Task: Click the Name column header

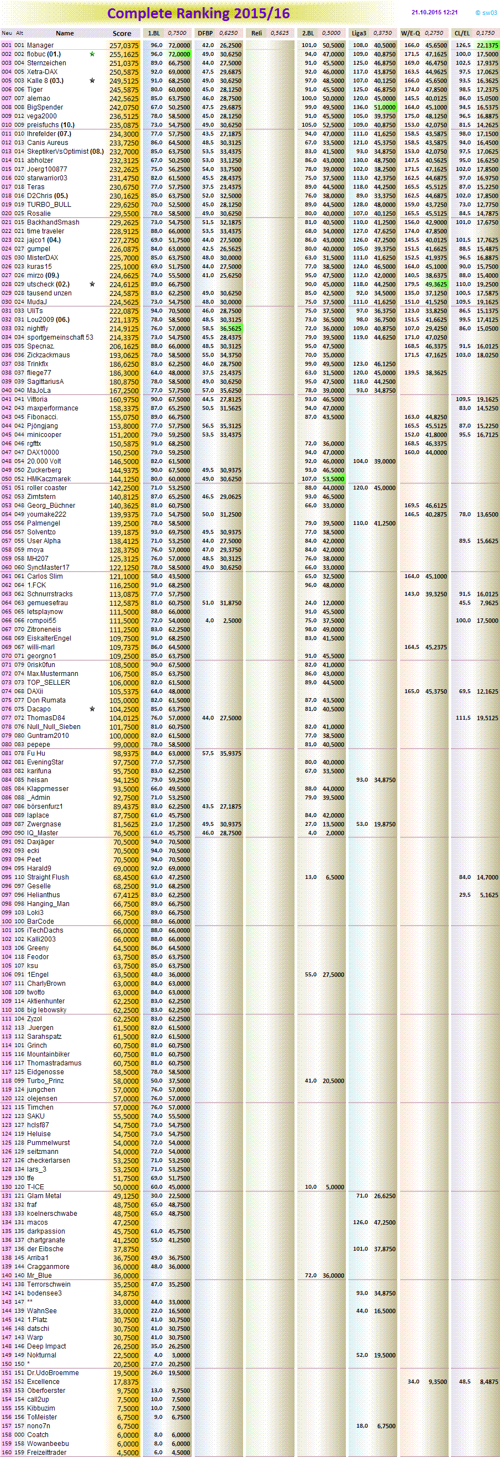Action: tap(65, 33)
